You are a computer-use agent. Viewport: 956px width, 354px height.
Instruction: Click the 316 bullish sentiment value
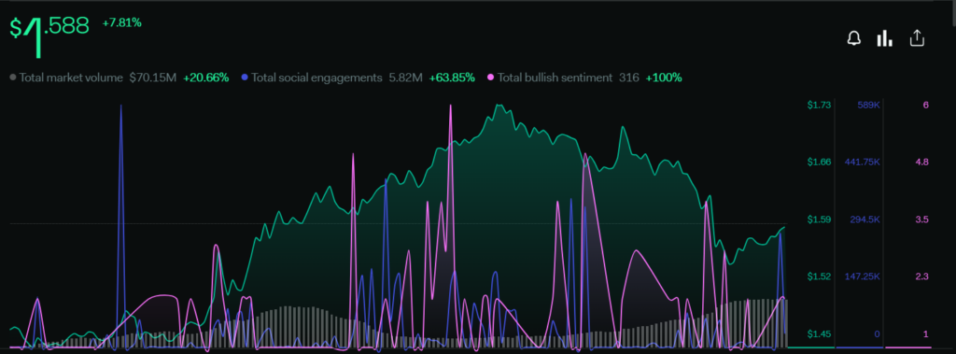click(x=629, y=78)
